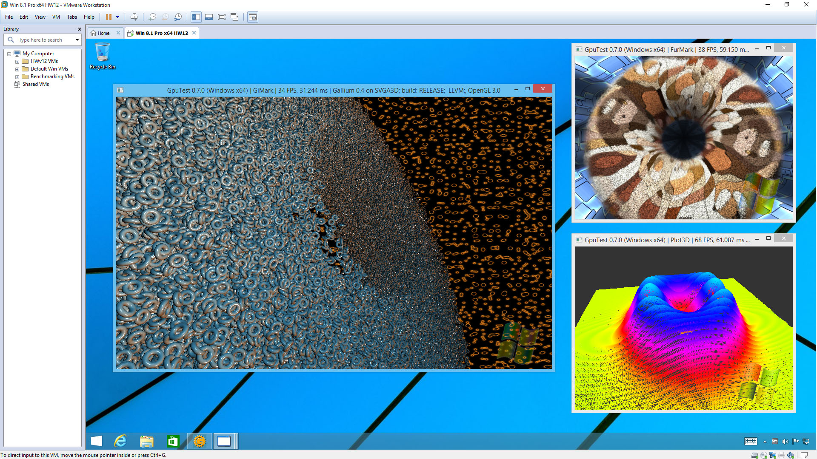The image size is (817, 459).
Task: Open the Windows Start button
Action: point(97,441)
